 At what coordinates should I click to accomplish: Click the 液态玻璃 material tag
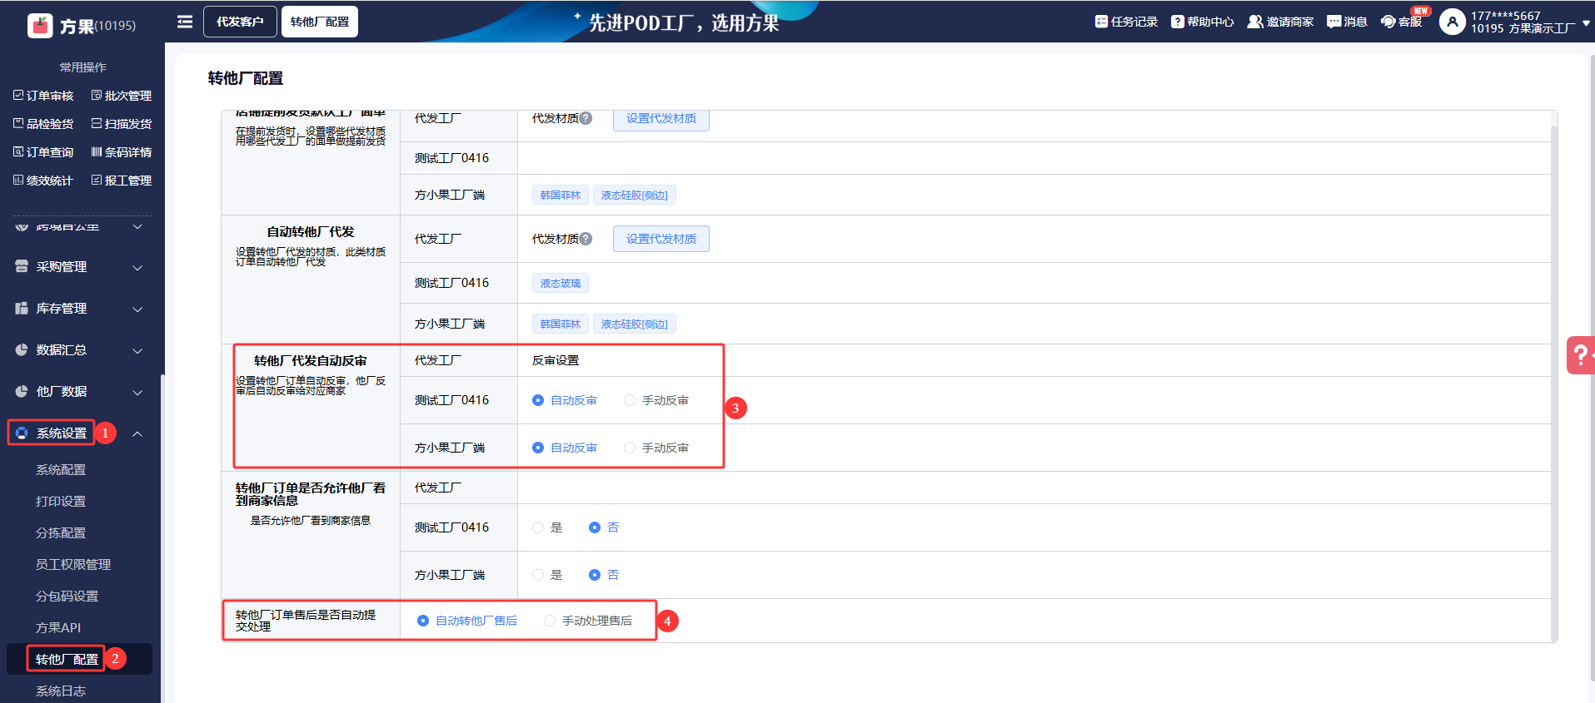coord(561,283)
